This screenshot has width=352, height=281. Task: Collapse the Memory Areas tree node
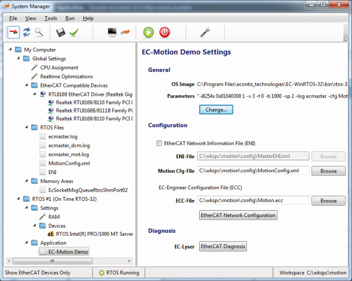click(26, 181)
